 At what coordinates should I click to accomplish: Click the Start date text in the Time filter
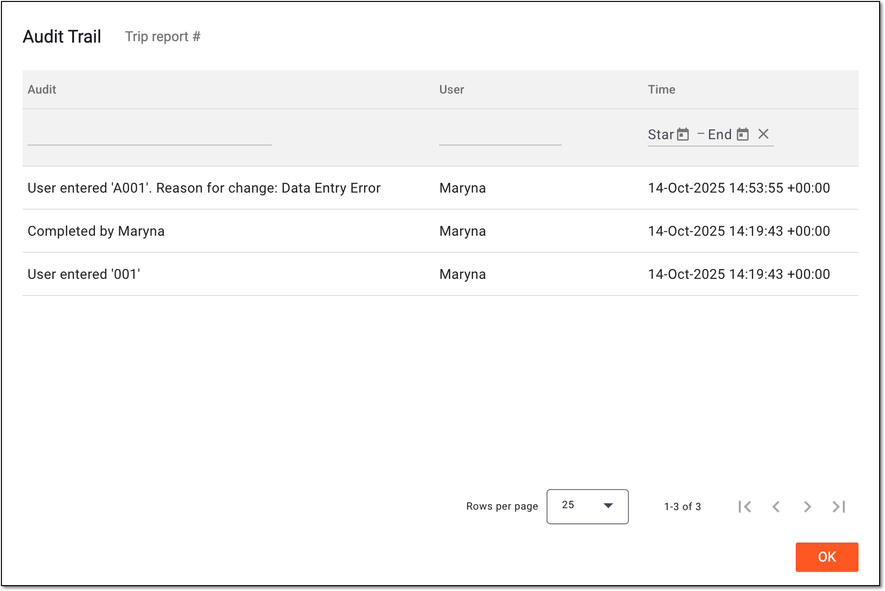click(661, 134)
